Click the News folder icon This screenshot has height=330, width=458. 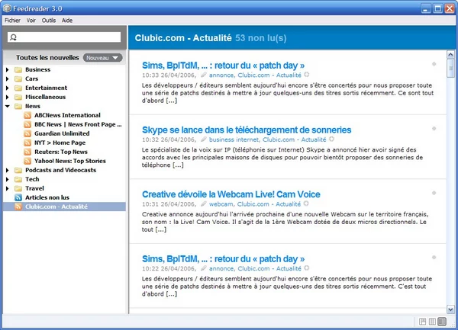(18, 106)
